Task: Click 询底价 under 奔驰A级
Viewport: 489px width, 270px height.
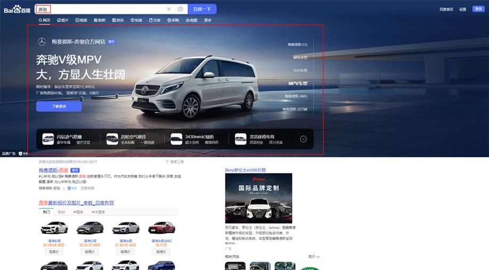Action: [126, 251]
